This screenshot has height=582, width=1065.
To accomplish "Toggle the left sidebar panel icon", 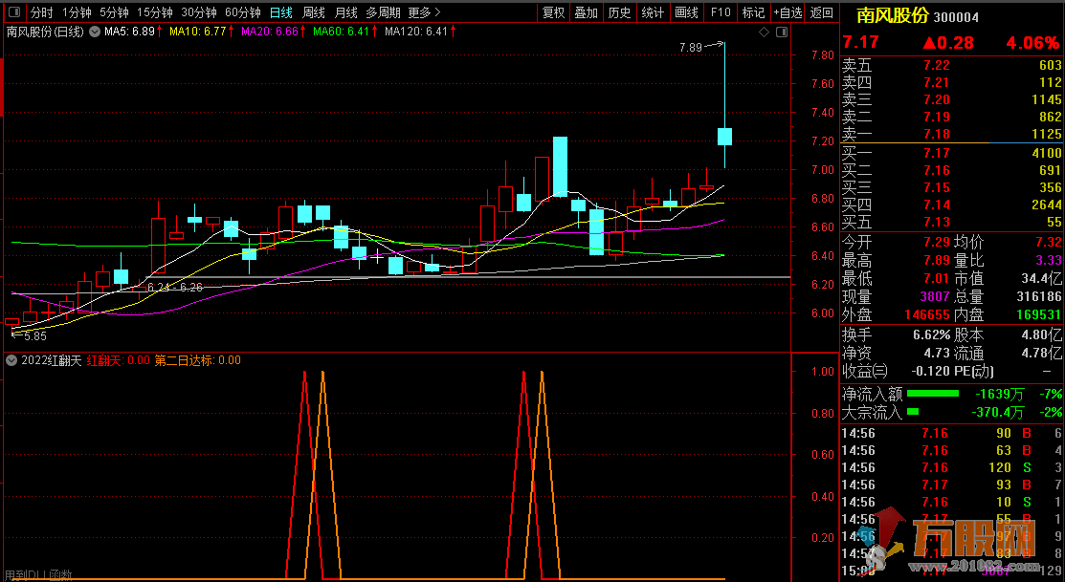I will tap(14, 12).
